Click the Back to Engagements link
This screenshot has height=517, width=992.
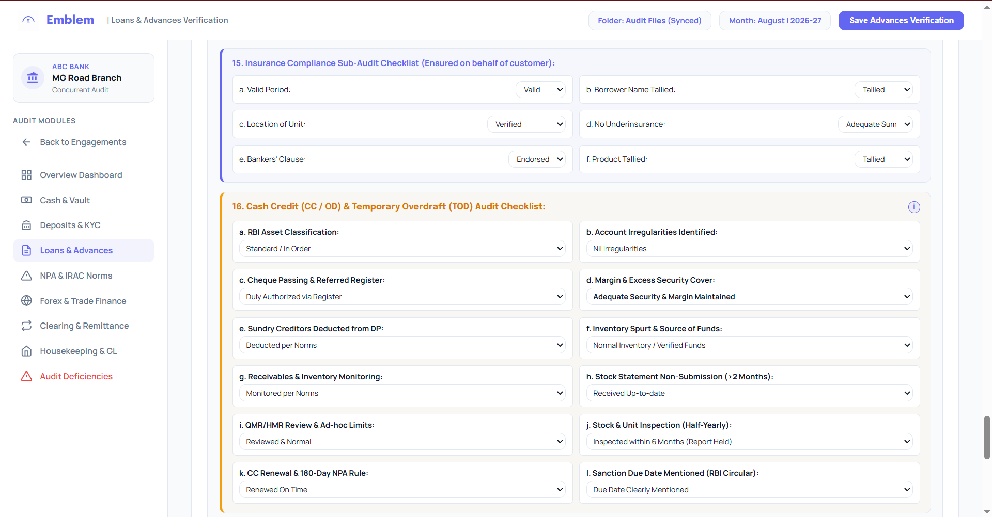pos(84,142)
